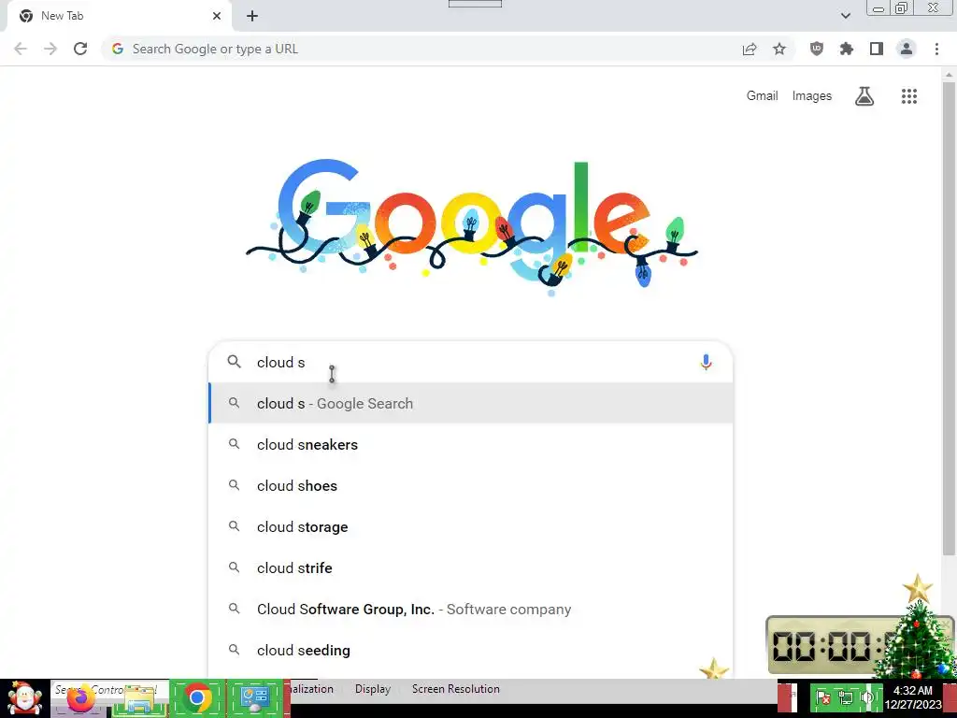The width and height of the screenshot is (957, 718).
Task: Click the holiday Google doodle logo
Action: 472,227
